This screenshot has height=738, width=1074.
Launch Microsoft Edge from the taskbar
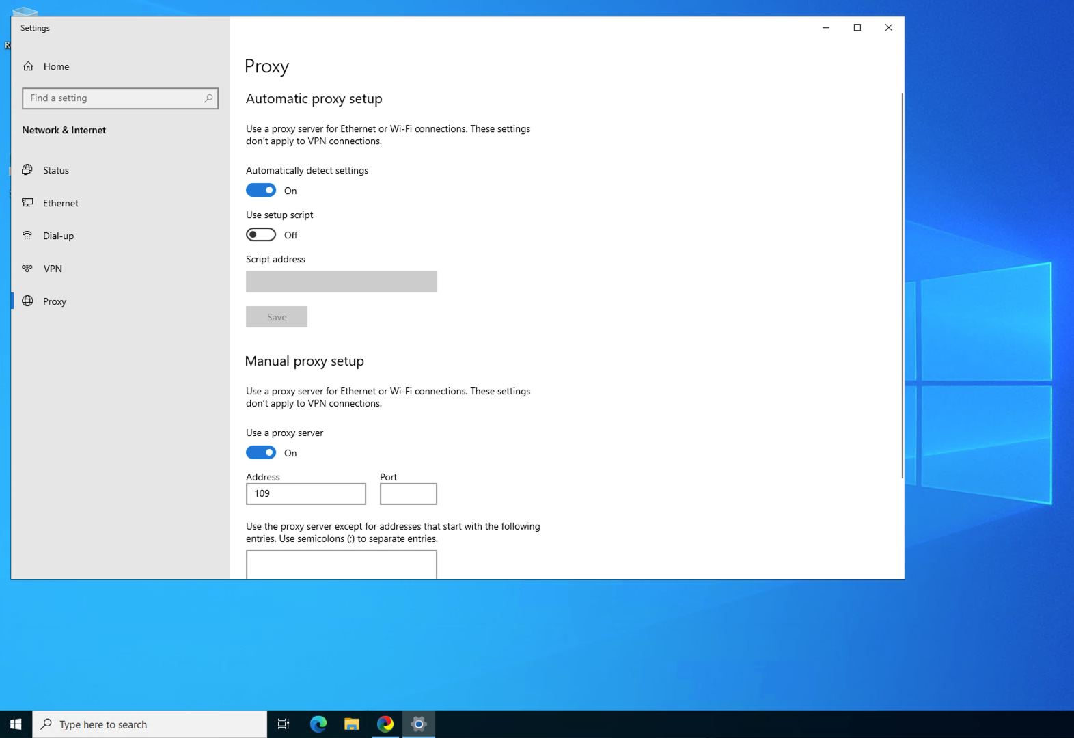318,724
